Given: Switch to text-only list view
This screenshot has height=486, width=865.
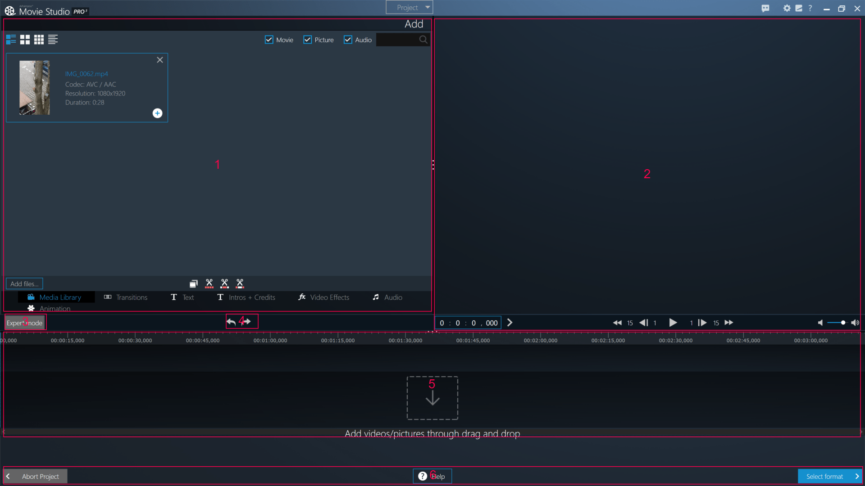Looking at the screenshot, I should (x=53, y=40).
